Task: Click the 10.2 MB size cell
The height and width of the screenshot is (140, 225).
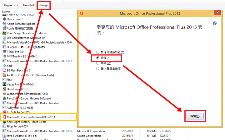Action: [152, 131]
